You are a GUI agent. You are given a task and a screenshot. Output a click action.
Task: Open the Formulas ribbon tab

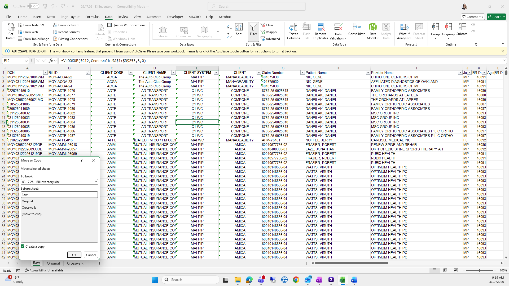click(x=92, y=17)
